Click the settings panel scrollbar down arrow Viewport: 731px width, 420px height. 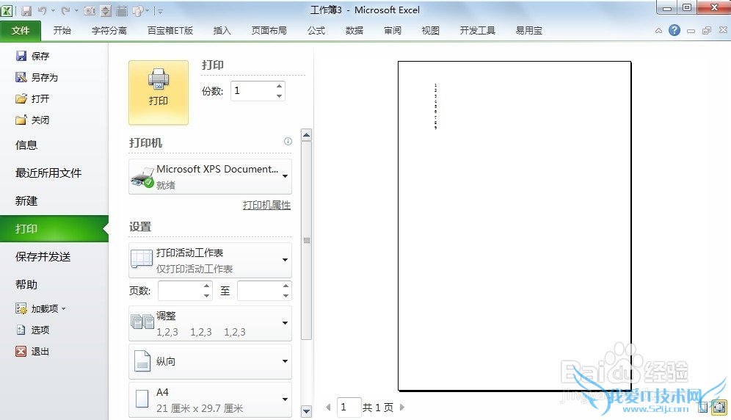306,411
